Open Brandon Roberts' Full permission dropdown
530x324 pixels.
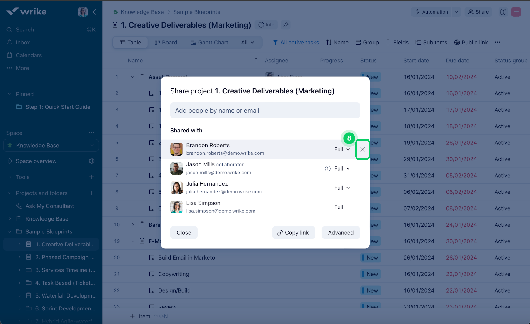(x=342, y=149)
